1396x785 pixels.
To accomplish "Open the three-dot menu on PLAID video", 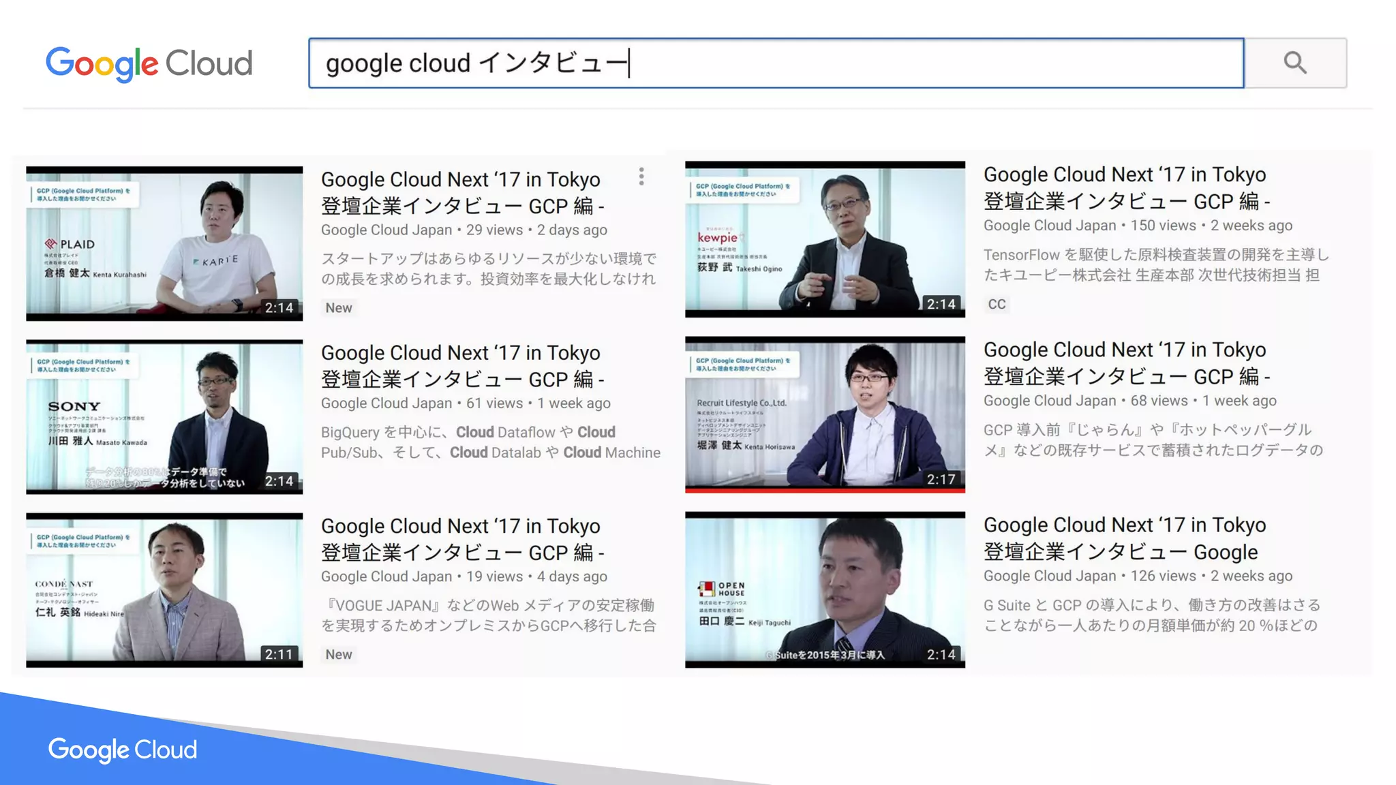I will 641,176.
